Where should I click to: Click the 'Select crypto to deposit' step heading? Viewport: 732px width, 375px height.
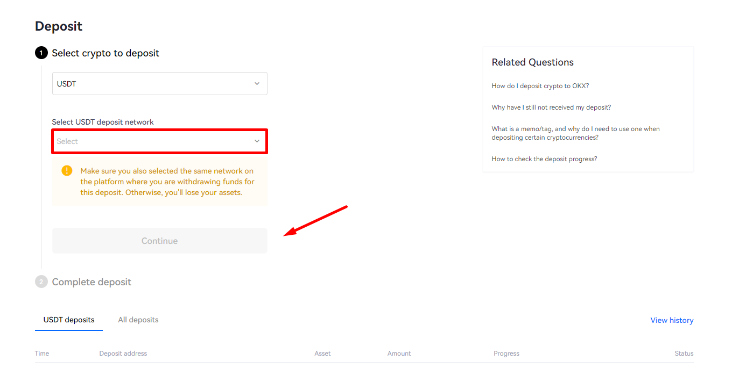pos(105,53)
